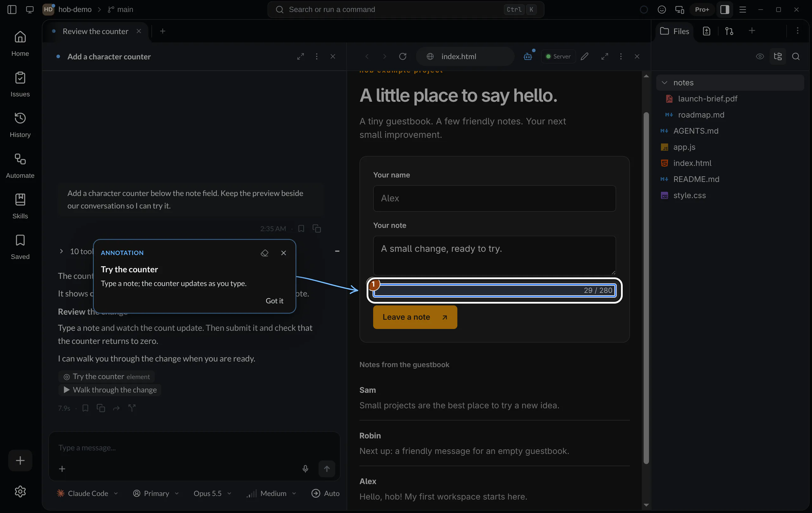This screenshot has height=513, width=812.
Task: Expand the Add a character counter chat
Action: pyautogui.click(x=300, y=56)
